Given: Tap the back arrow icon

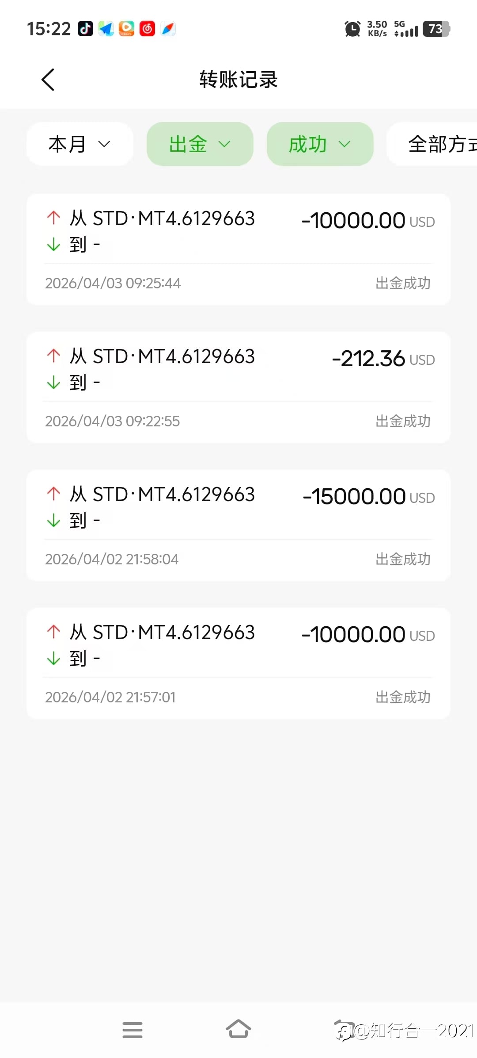Looking at the screenshot, I should [48, 80].
